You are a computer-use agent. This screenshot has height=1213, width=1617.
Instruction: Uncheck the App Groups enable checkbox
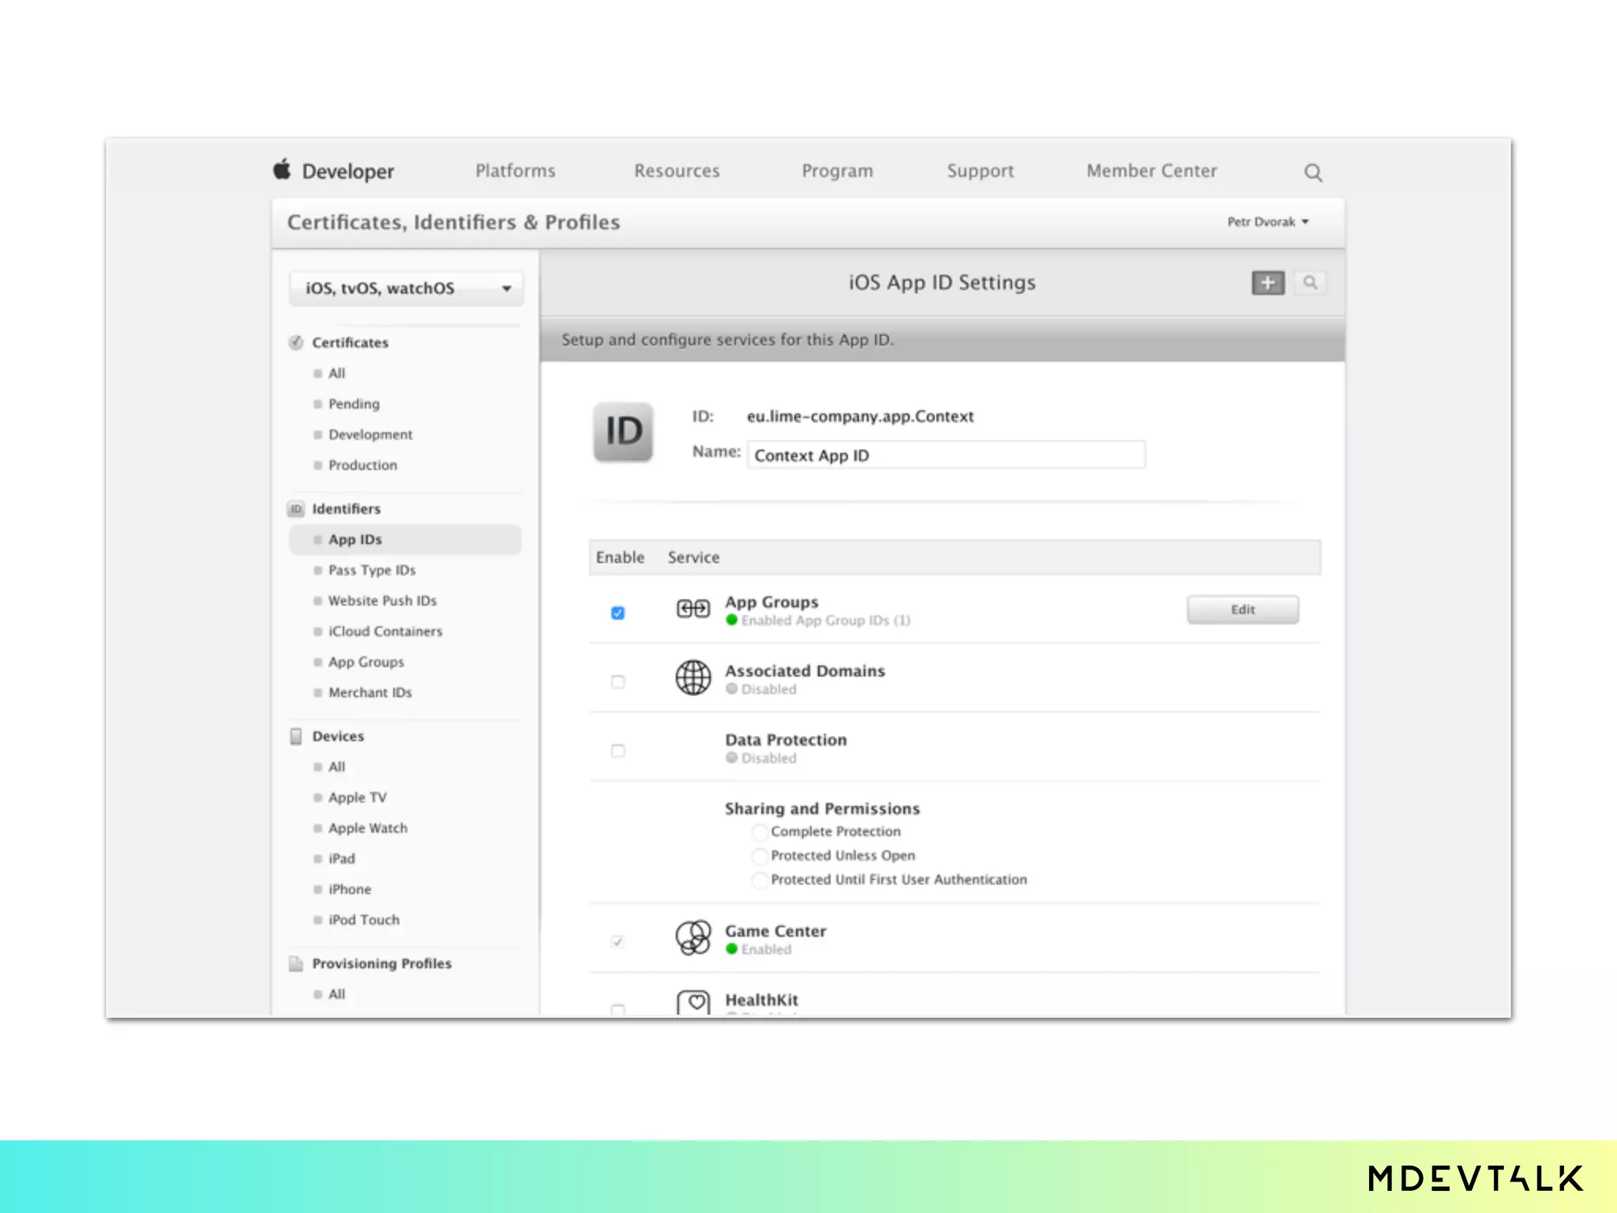(x=617, y=613)
